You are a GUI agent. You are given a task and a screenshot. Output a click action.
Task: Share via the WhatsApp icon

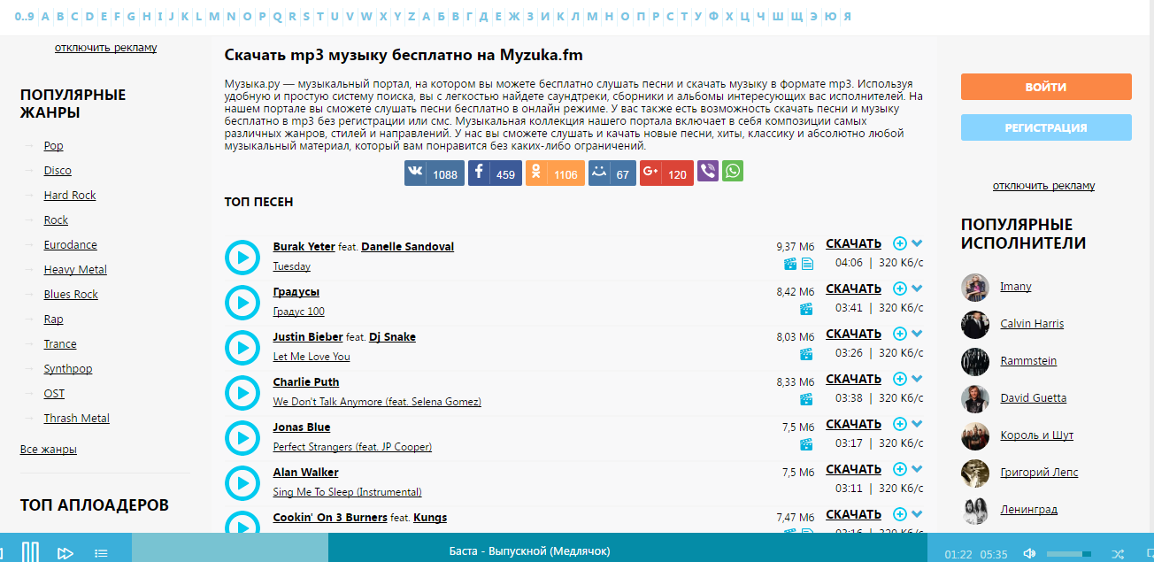[x=733, y=172]
